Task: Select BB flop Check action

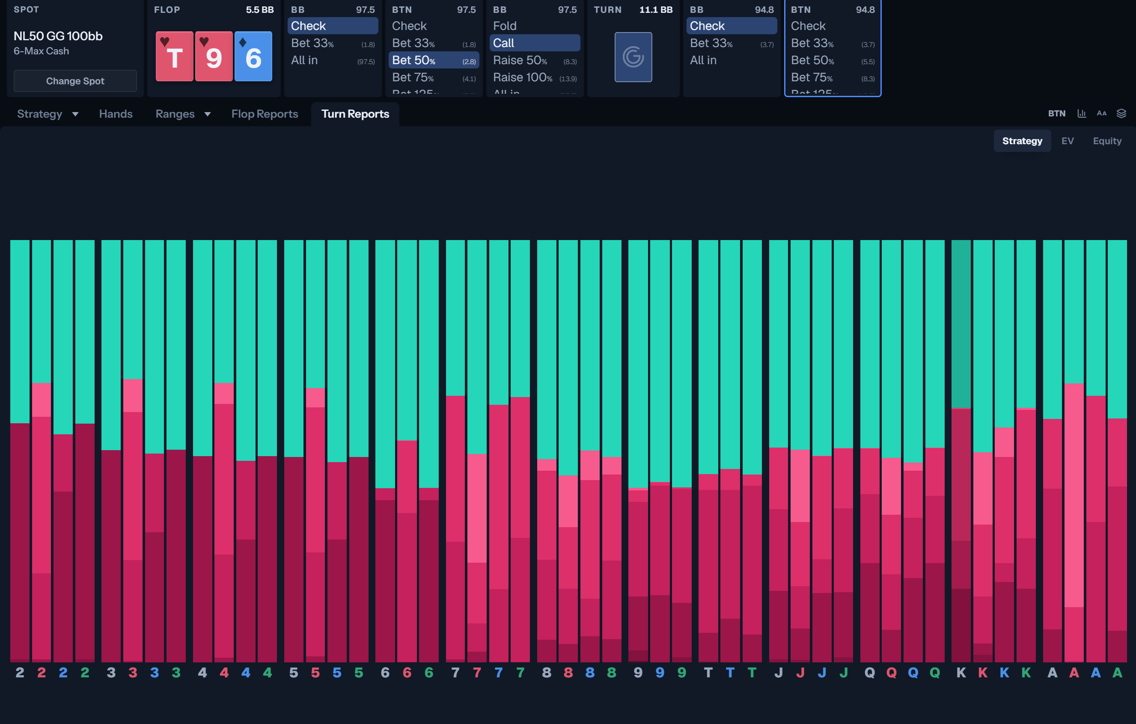Action: [333, 26]
